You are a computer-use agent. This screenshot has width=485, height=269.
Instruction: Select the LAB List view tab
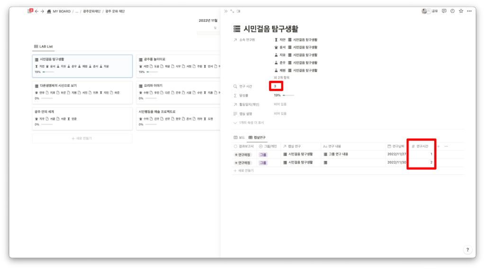43,46
